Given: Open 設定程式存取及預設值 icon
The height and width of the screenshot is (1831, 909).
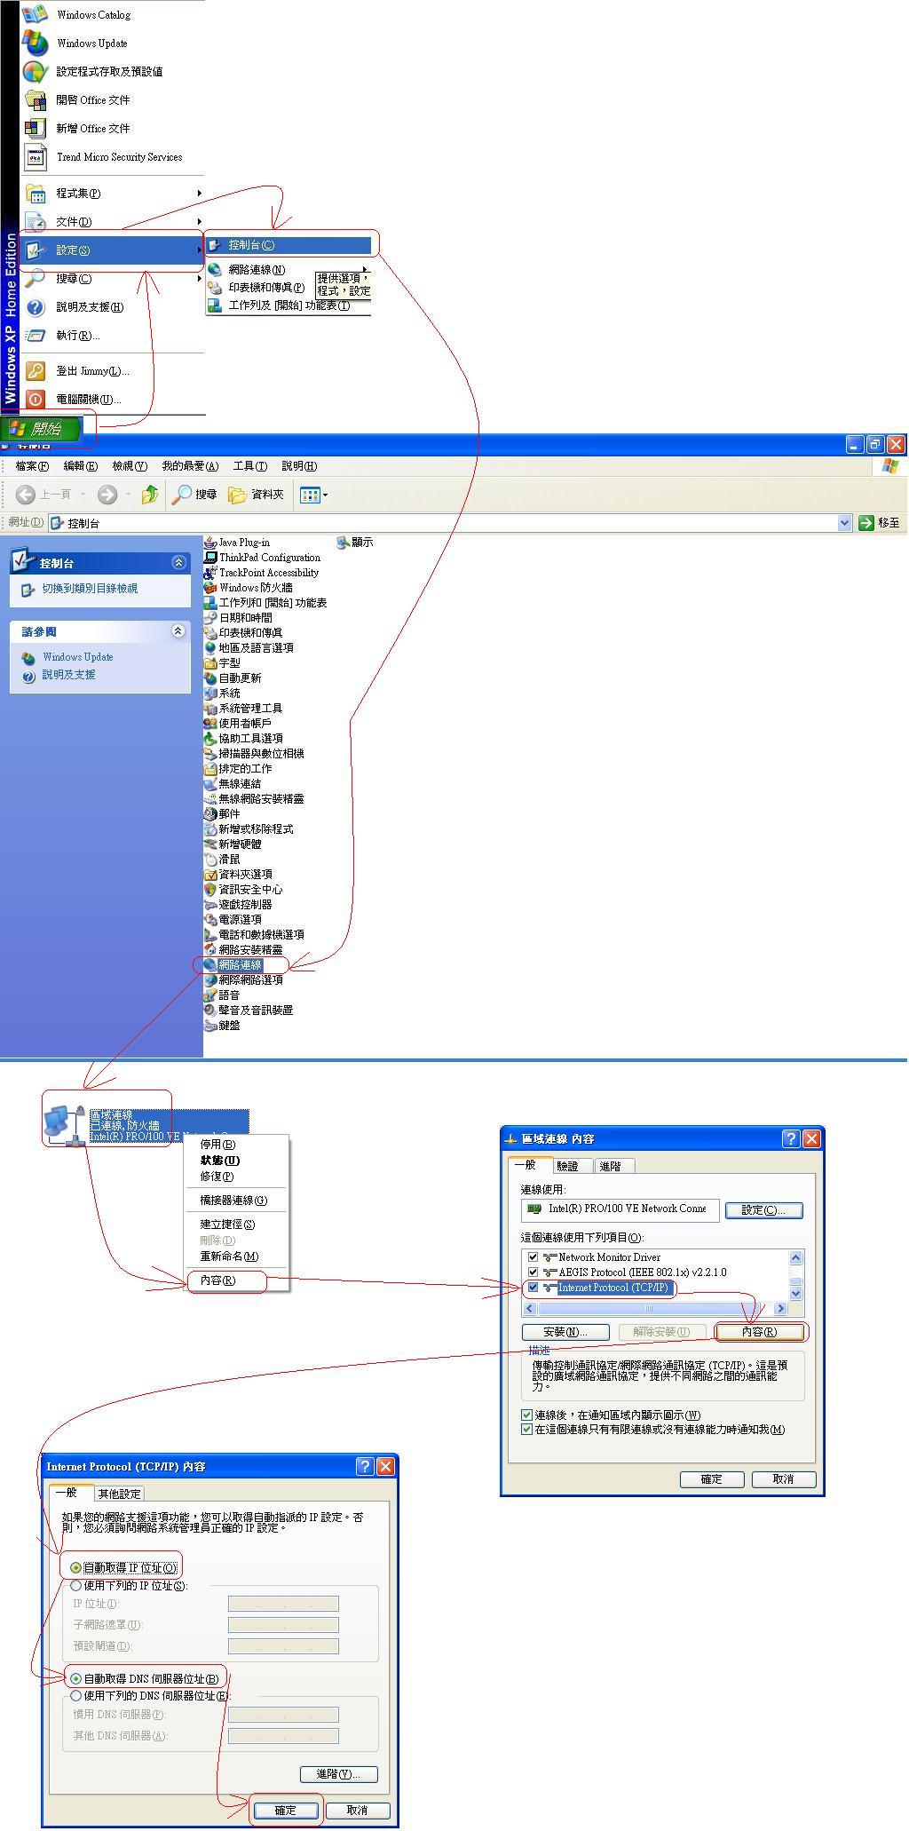Looking at the screenshot, I should coord(35,71).
